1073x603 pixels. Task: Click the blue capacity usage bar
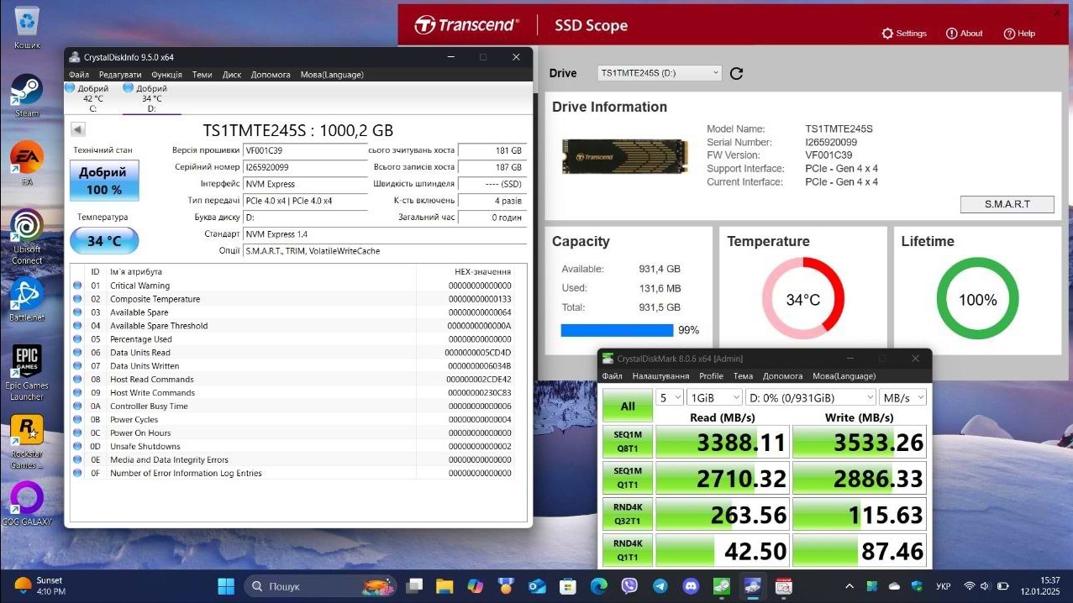click(617, 330)
